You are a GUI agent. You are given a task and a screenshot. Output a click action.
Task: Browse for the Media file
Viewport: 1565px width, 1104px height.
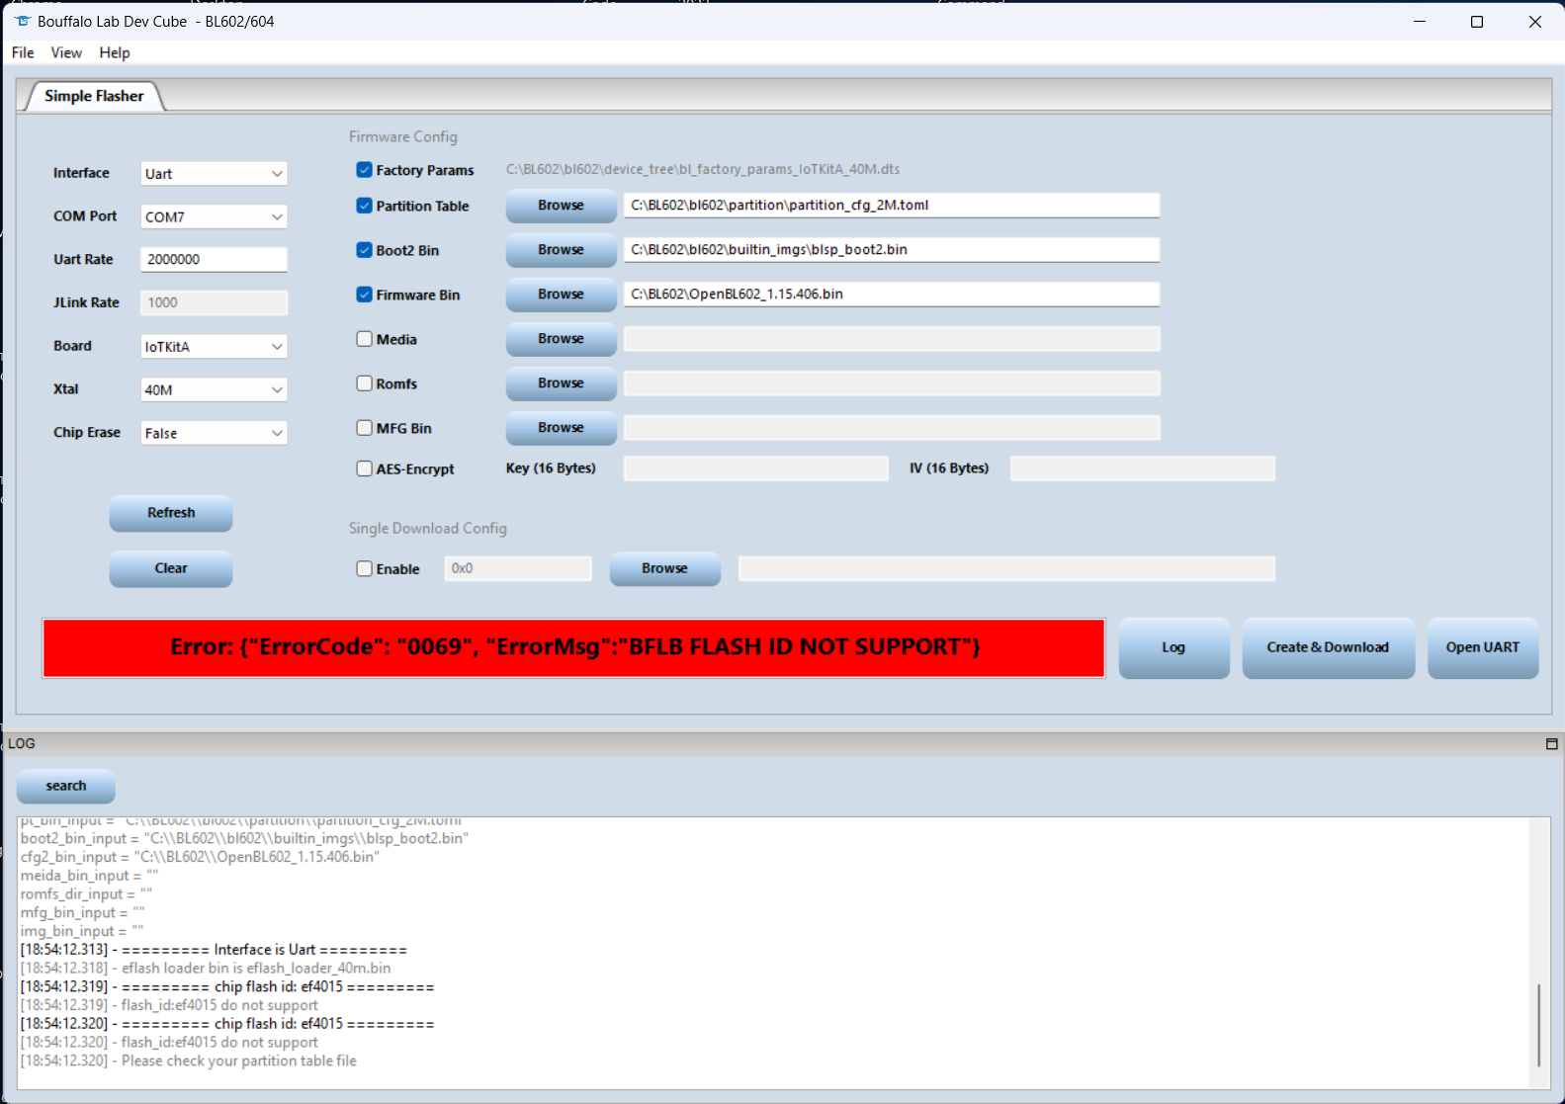tap(561, 339)
